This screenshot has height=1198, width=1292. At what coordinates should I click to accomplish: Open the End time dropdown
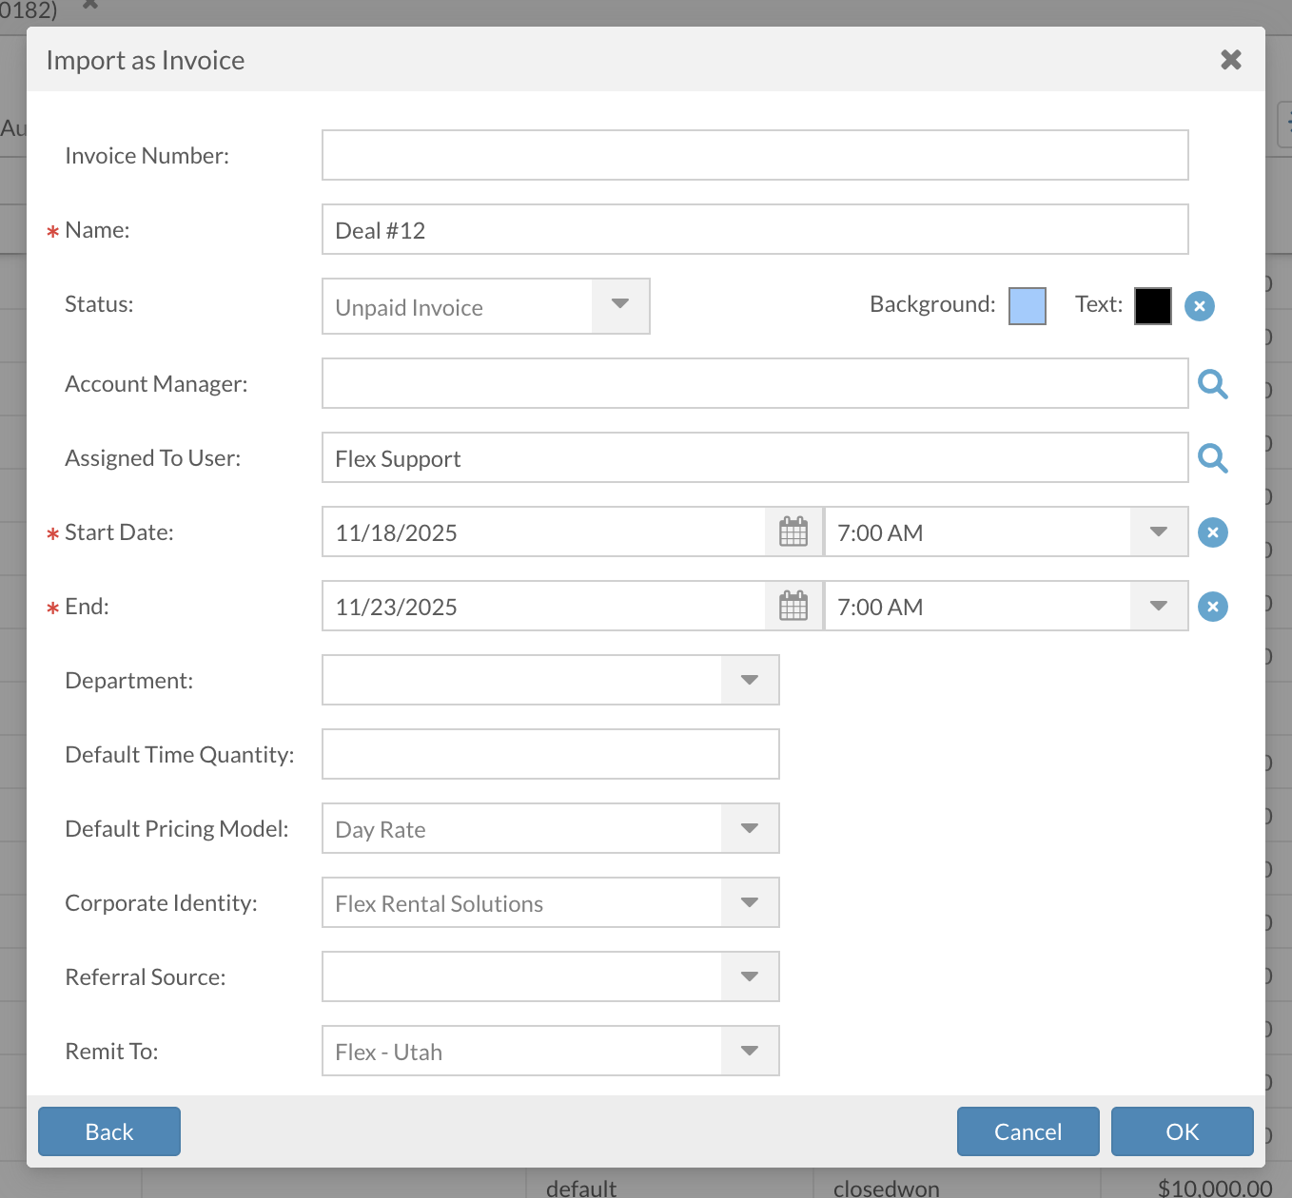tap(1158, 607)
